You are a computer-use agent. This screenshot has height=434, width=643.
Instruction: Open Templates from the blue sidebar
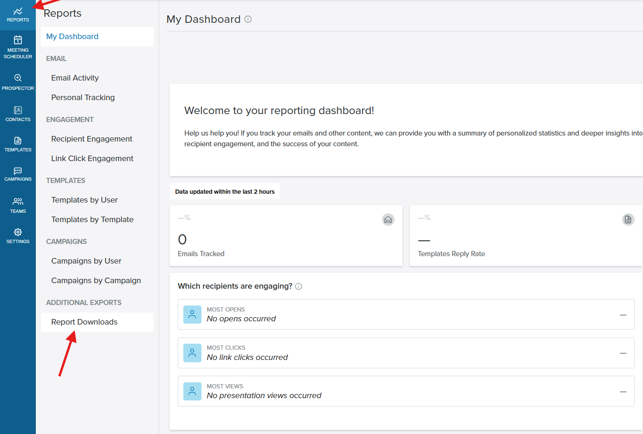tap(18, 144)
